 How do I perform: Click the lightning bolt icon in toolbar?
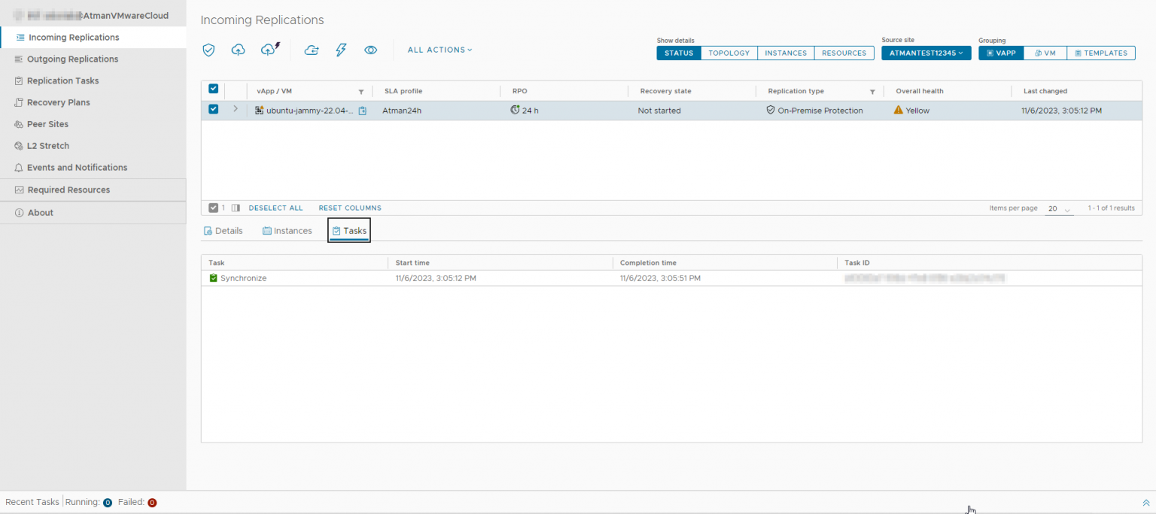[341, 50]
